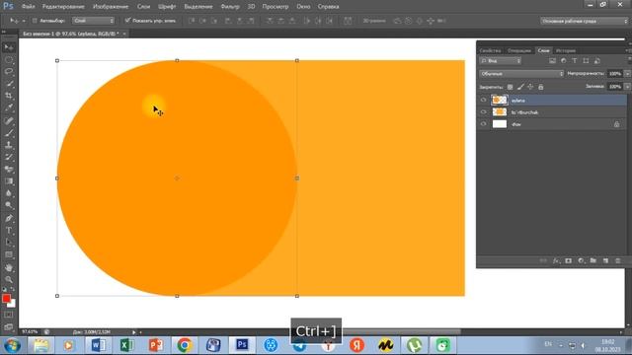Select the Path Selection tool

(9, 243)
